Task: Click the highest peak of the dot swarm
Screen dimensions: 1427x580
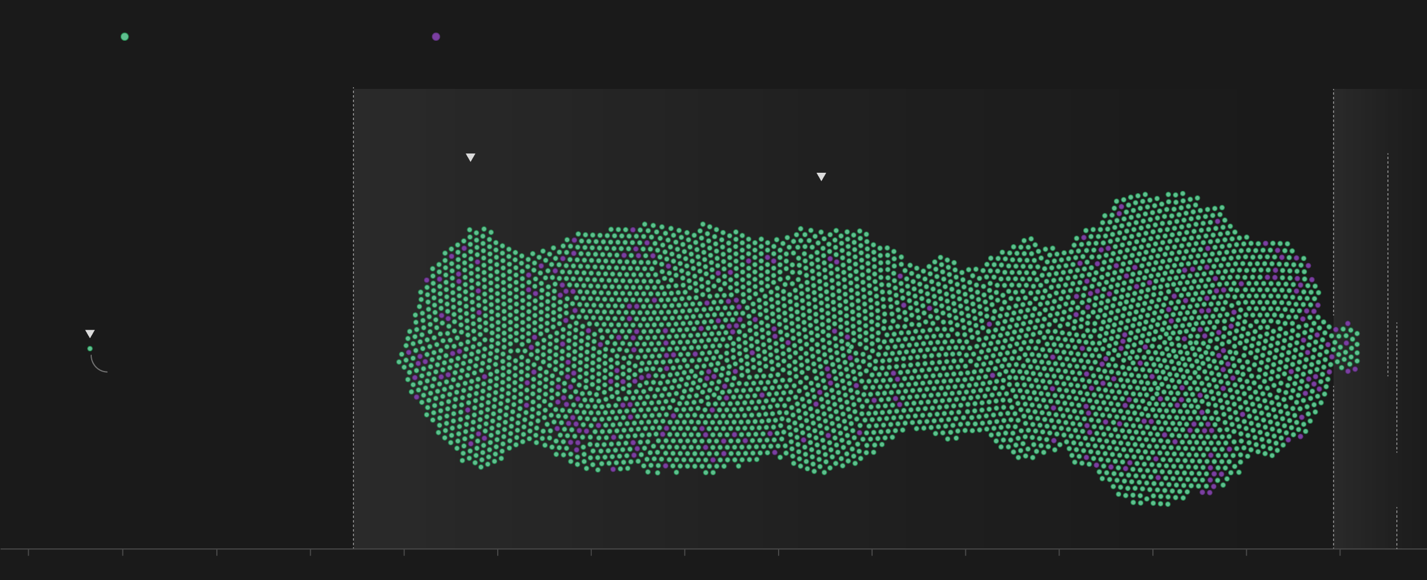Action: coord(1161,195)
